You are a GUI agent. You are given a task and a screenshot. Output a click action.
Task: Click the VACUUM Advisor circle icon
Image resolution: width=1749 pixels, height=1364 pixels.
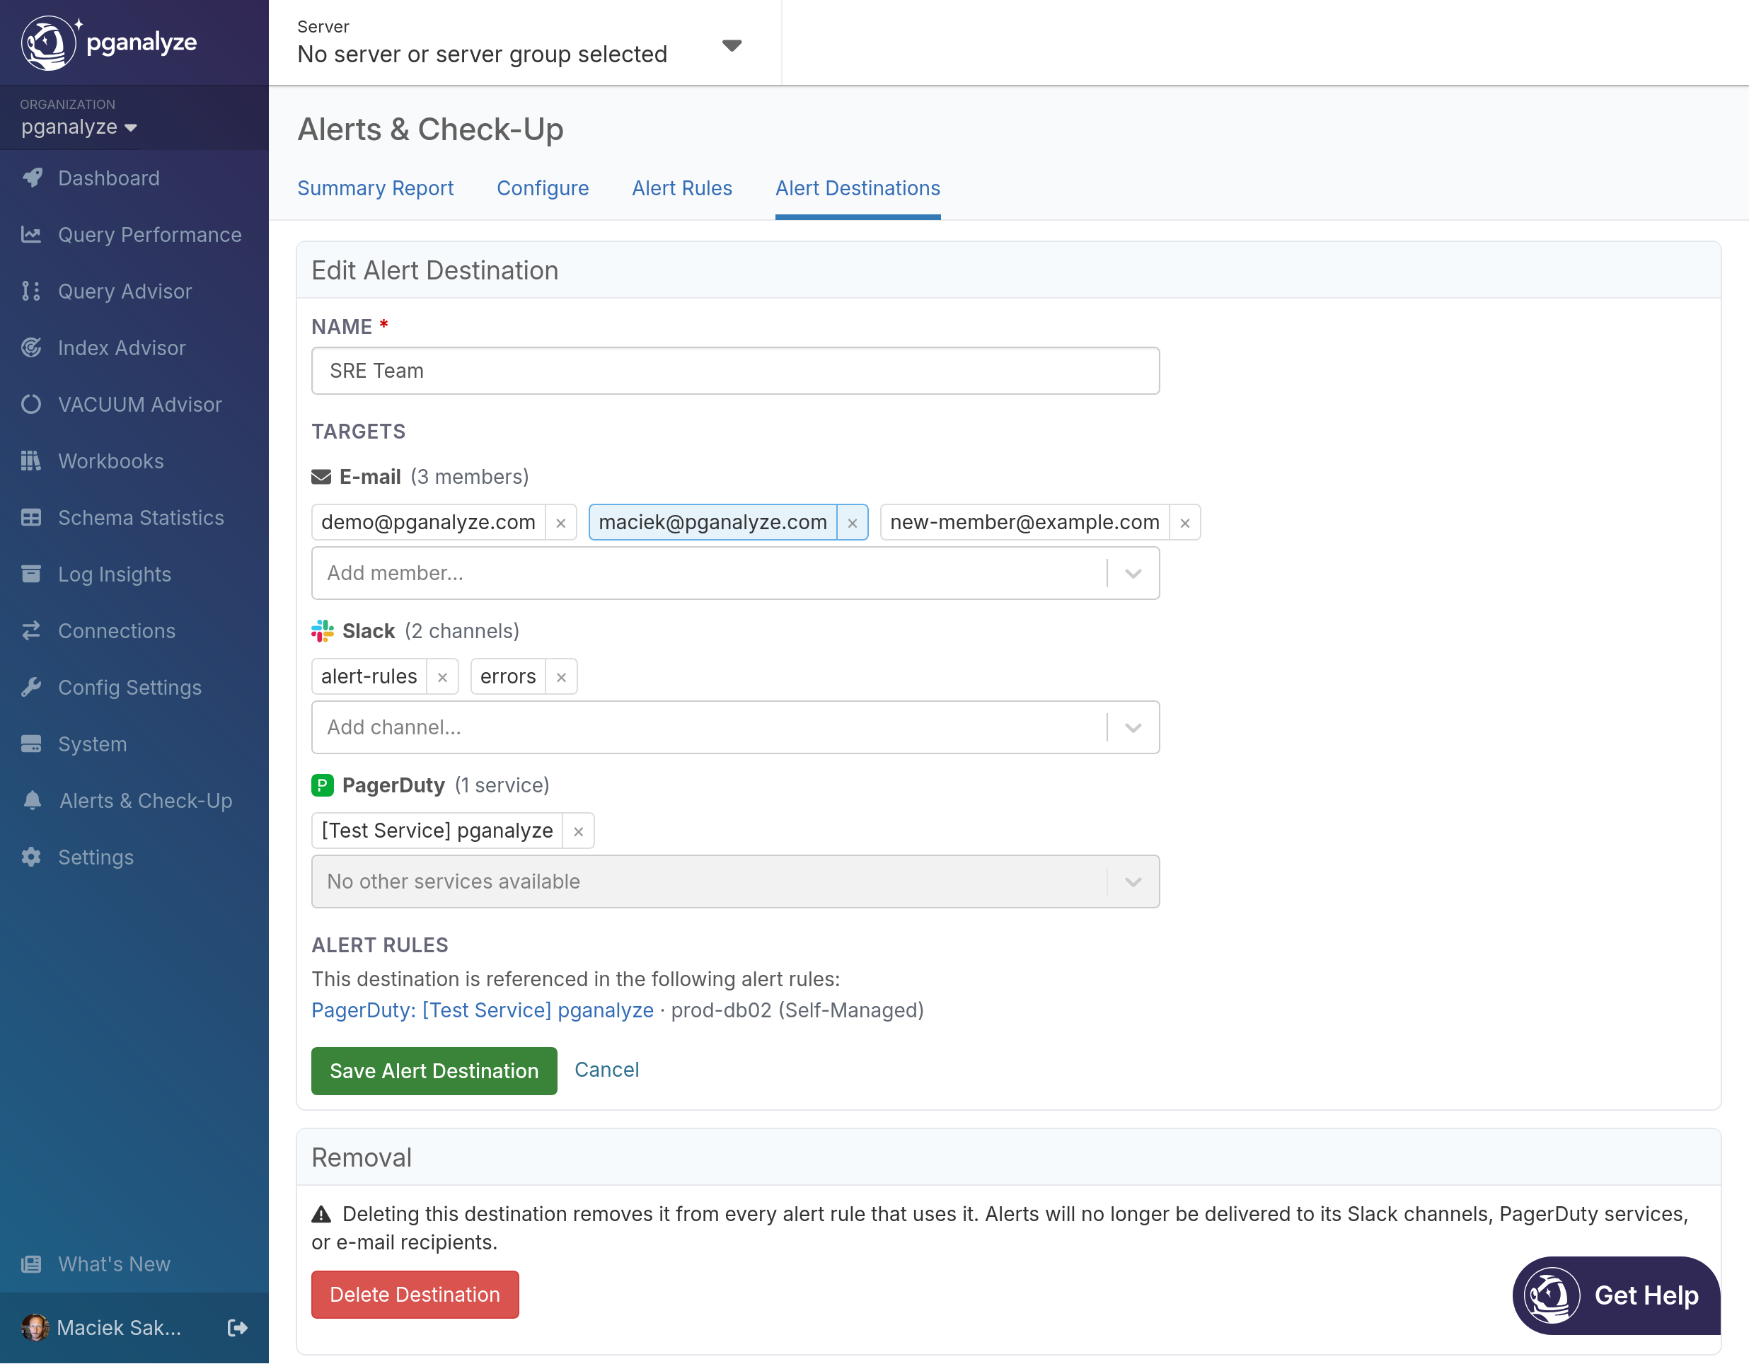[31, 405]
